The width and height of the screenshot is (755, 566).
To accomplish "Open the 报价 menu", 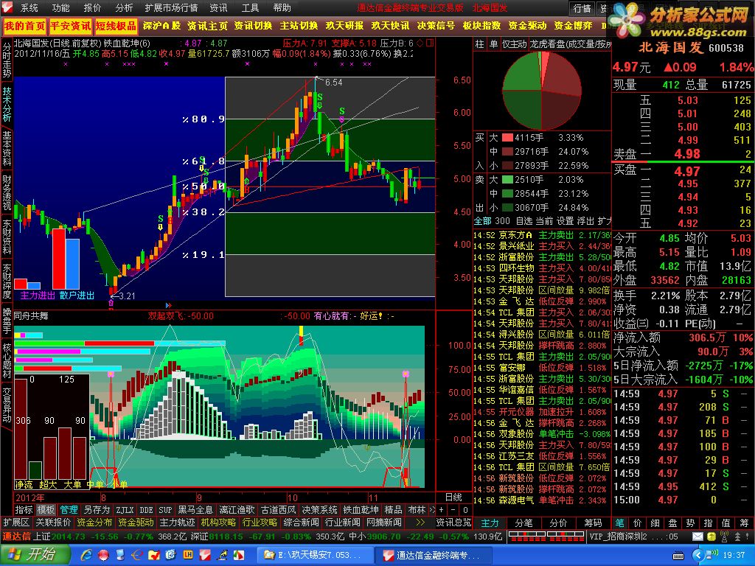I will 92,7.
